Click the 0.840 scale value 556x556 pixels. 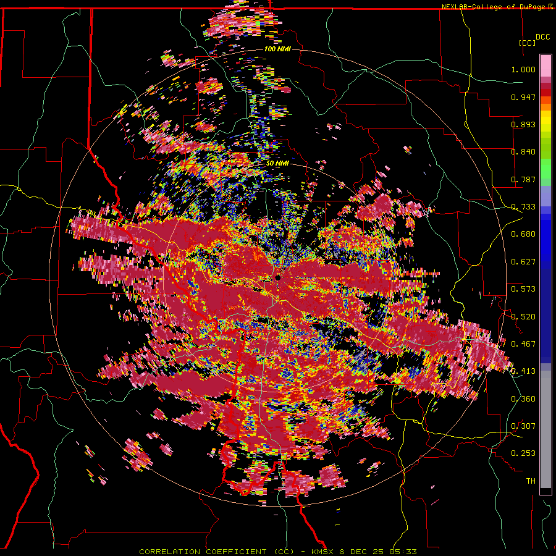coord(523,152)
